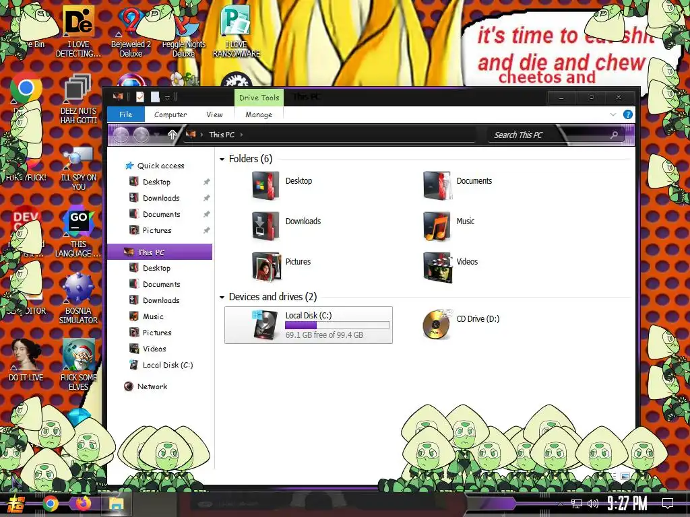Open the File ribbon tab
This screenshot has height=517, width=690.
pos(126,114)
